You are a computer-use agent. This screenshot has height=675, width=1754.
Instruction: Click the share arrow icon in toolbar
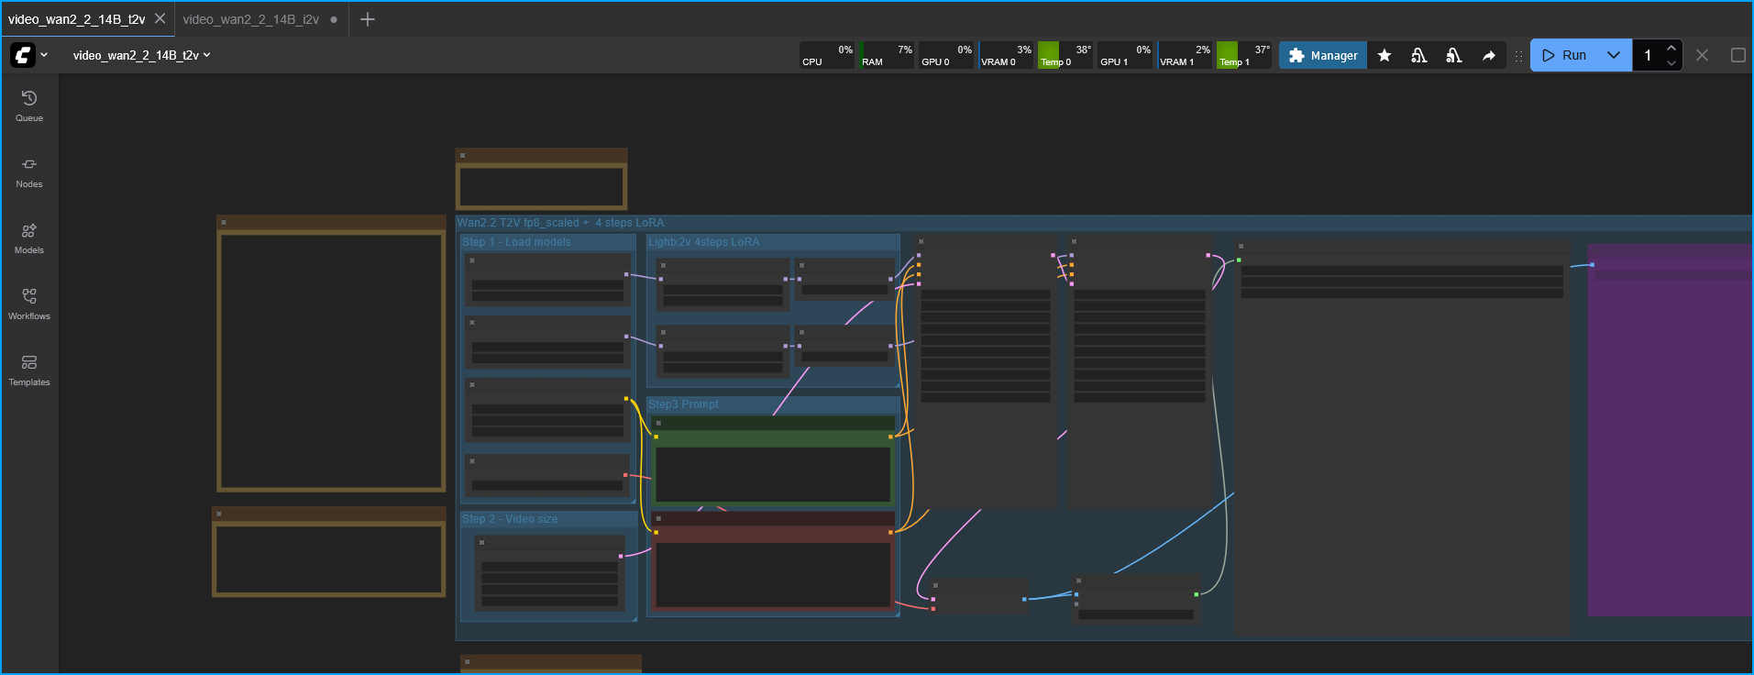pyautogui.click(x=1489, y=56)
